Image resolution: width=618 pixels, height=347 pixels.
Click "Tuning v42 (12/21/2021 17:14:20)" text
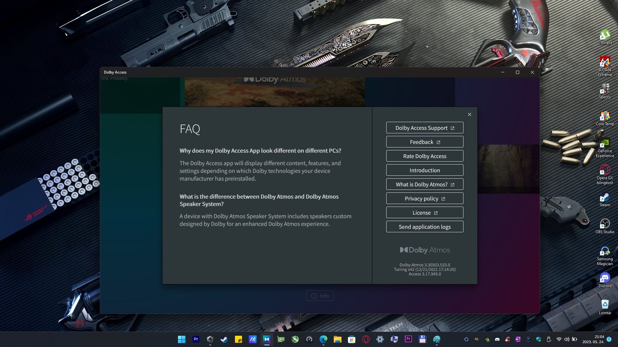425,270
